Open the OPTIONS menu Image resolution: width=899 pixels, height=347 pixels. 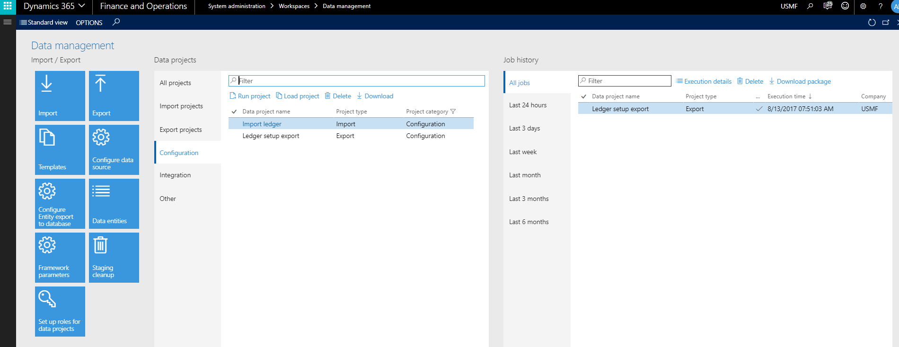click(89, 23)
